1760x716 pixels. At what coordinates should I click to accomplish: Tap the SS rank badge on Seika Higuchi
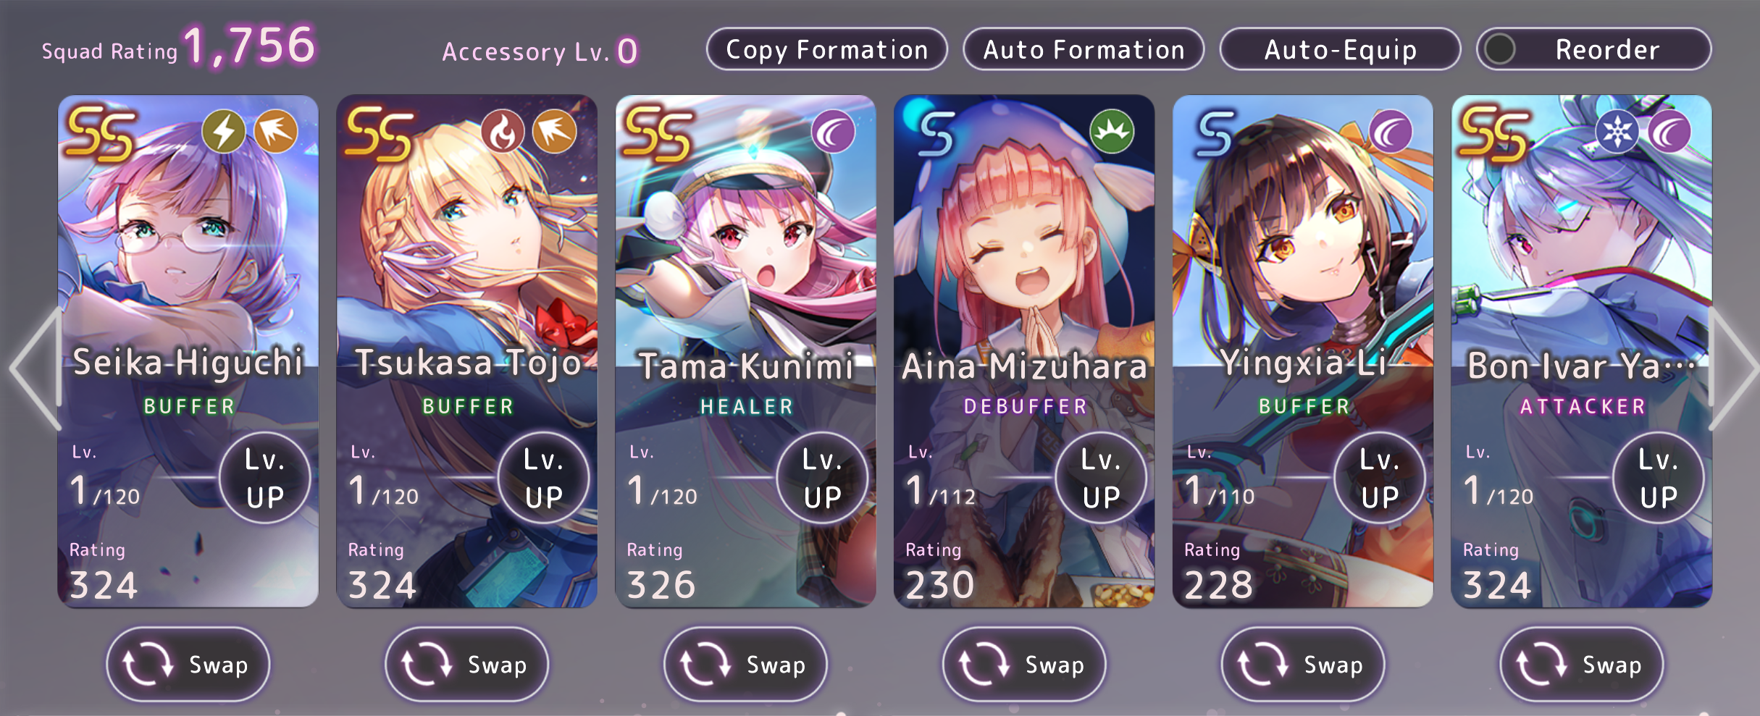pos(101,134)
